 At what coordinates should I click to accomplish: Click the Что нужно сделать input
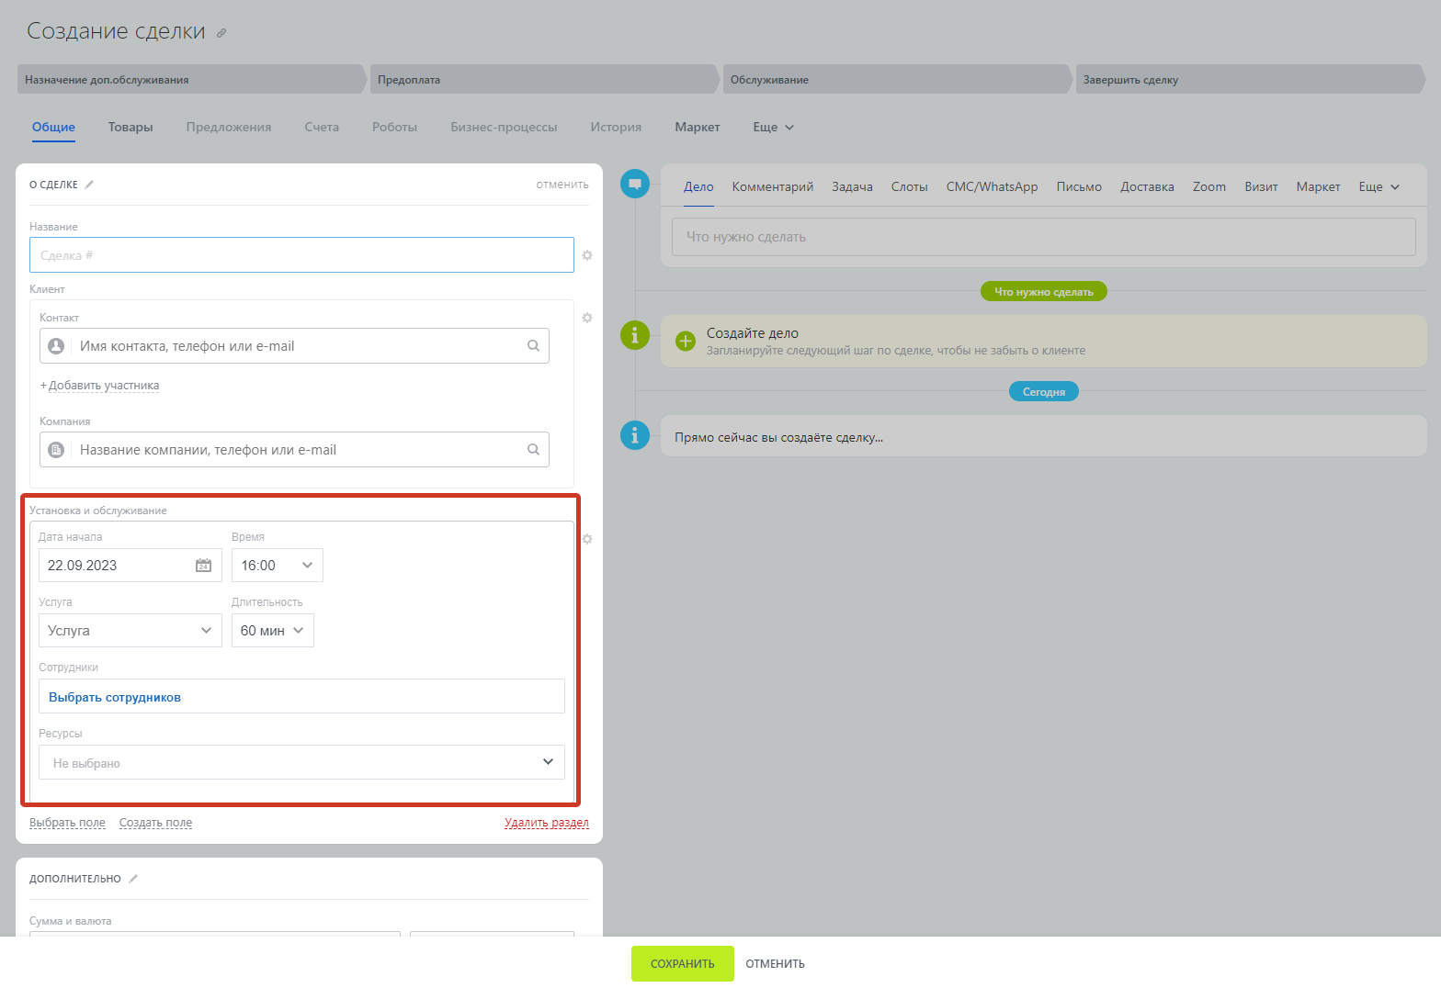coord(1043,237)
